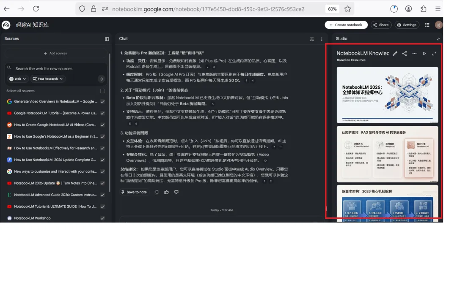Uncheck NotebookLM 2026 Update Turn Notes source
The height and width of the screenshot is (285, 457).
[x=102, y=183]
